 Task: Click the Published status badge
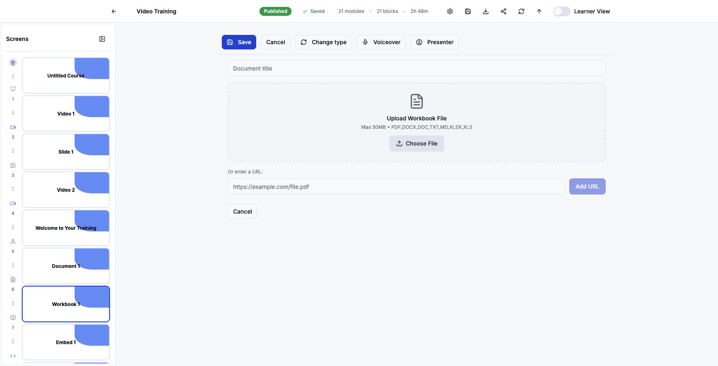tap(275, 11)
